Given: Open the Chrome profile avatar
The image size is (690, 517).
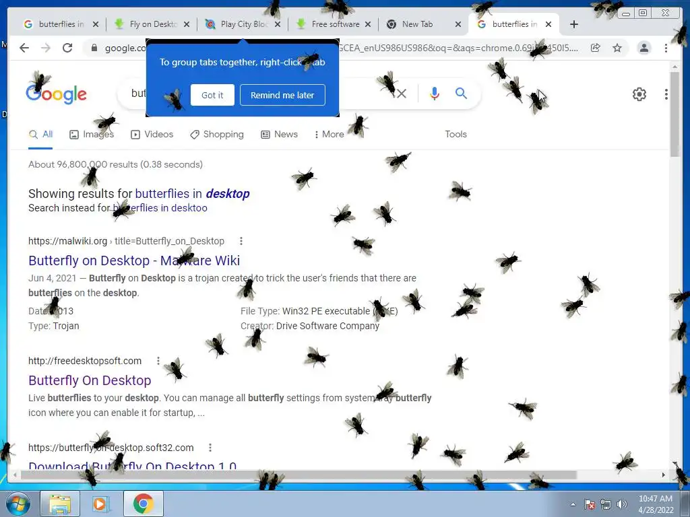Looking at the screenshot, I should 644,48.
